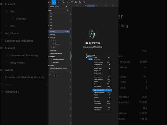The image size is (167, 125).
Task: Switch to the Layers tab
Action: [52, 7]
